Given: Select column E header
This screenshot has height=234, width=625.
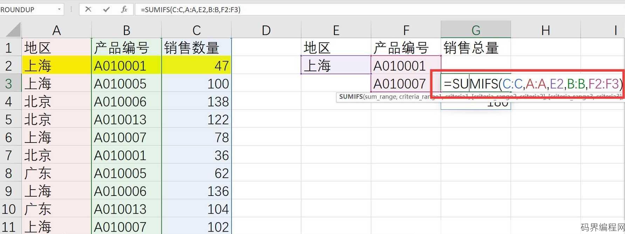Looking at the screenshot, I should [336, 30].
